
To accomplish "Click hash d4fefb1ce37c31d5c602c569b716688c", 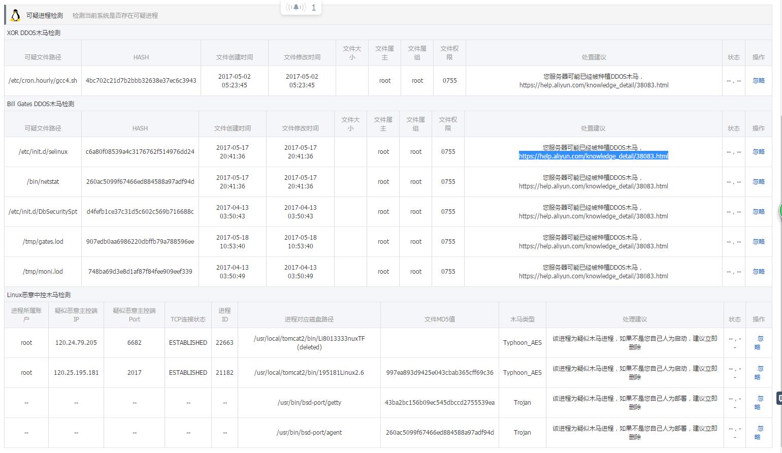I will [140, 212].
